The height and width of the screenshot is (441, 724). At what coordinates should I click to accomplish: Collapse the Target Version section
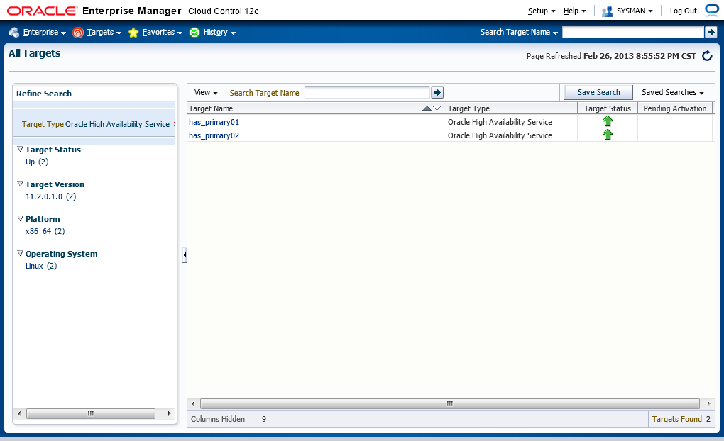coord(20,184)
